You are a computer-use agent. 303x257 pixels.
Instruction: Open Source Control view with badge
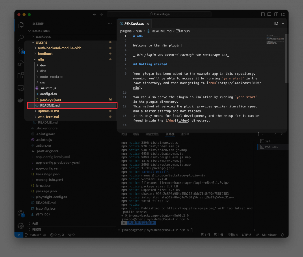pyautogui.click(x=21, y=50)
